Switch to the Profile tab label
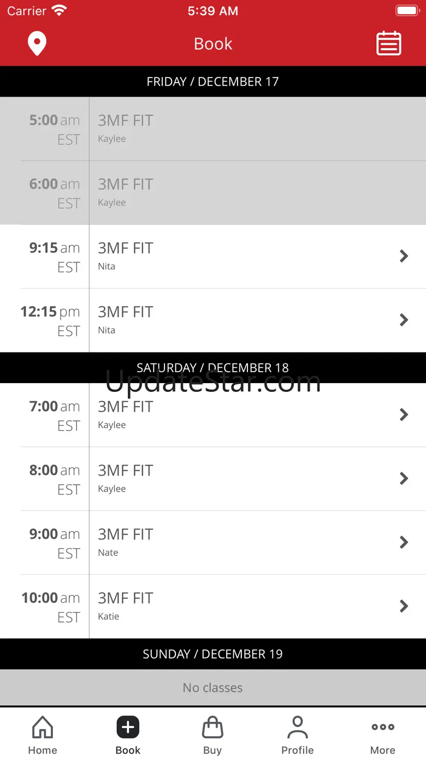This screenshot has width=426, height=758. click(298, 750)
